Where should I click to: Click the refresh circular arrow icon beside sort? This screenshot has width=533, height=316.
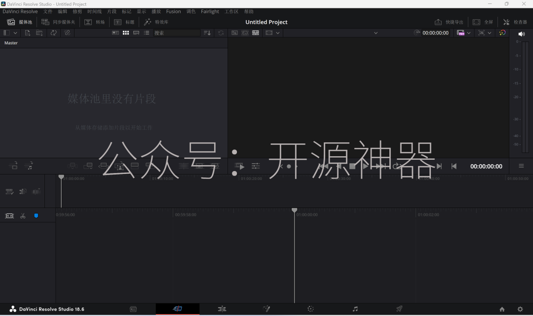tap(221, 33)
